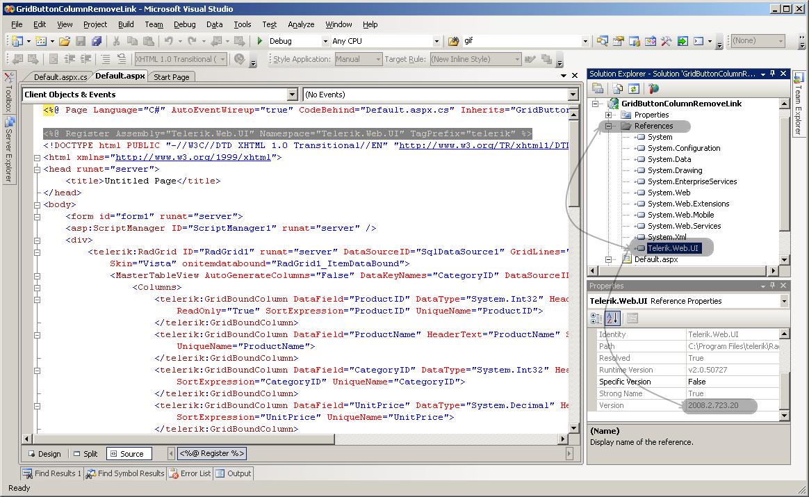This screenshot has width=809, height=497.
Task: Open the Toolbox icon in the toolbar
Action: click(666, 42)
